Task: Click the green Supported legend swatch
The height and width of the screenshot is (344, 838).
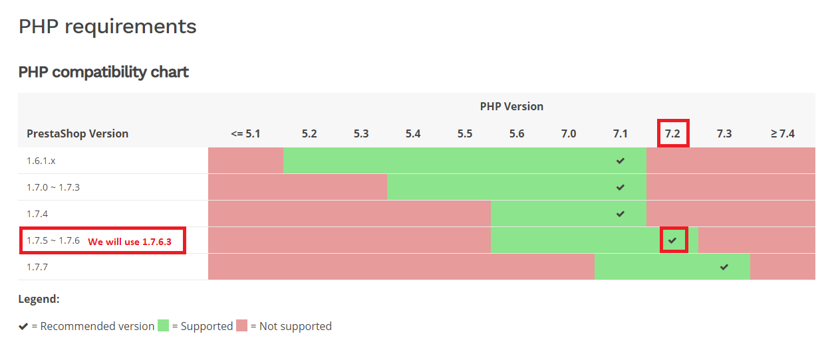Action: (x=163, y=325)
